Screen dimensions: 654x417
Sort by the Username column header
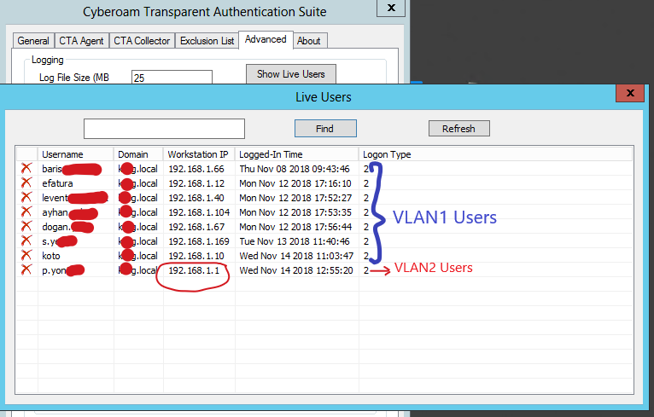[x=75, y=154]
